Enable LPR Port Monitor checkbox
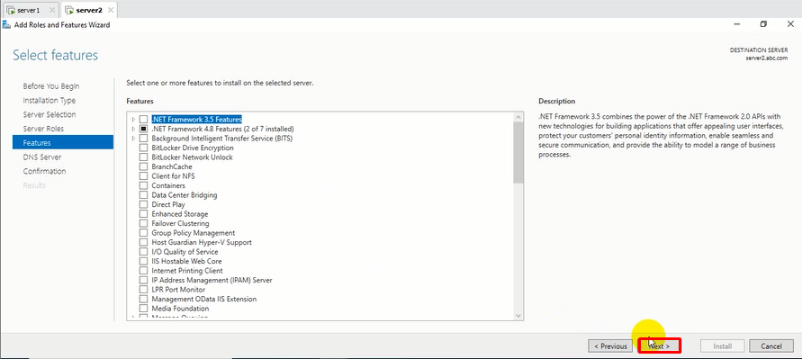This screenshot has width=802, height=359. [x=143, y=290]
